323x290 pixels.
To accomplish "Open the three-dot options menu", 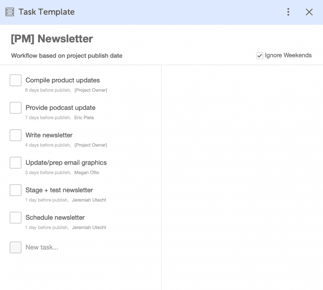I will [288, 12].
